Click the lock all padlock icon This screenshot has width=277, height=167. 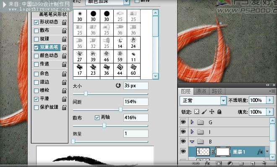pos(219,112)
